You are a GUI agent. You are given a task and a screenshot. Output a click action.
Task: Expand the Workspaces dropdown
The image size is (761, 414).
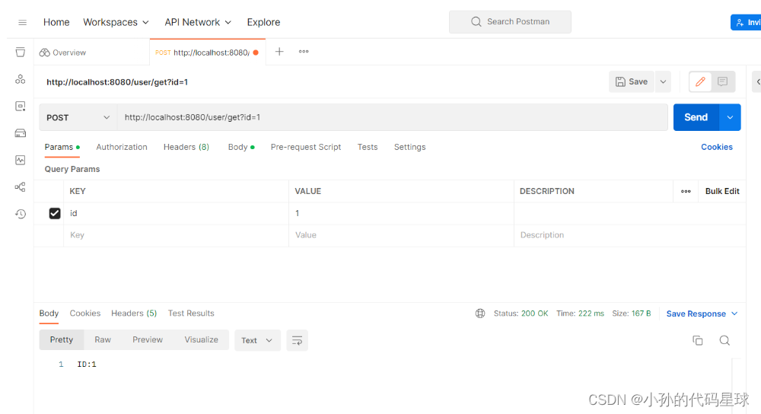click(x=116, y=22)
